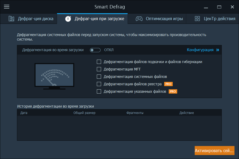Open Оптимизация игры tab

(x=157, y=19)
